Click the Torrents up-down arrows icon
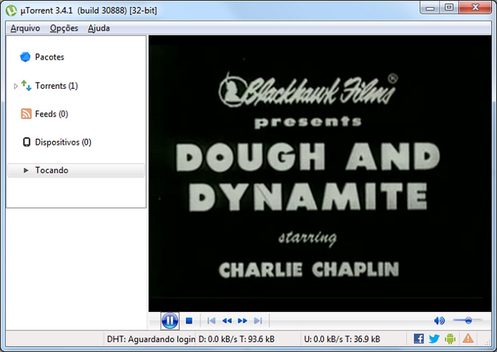 point(26,85)
